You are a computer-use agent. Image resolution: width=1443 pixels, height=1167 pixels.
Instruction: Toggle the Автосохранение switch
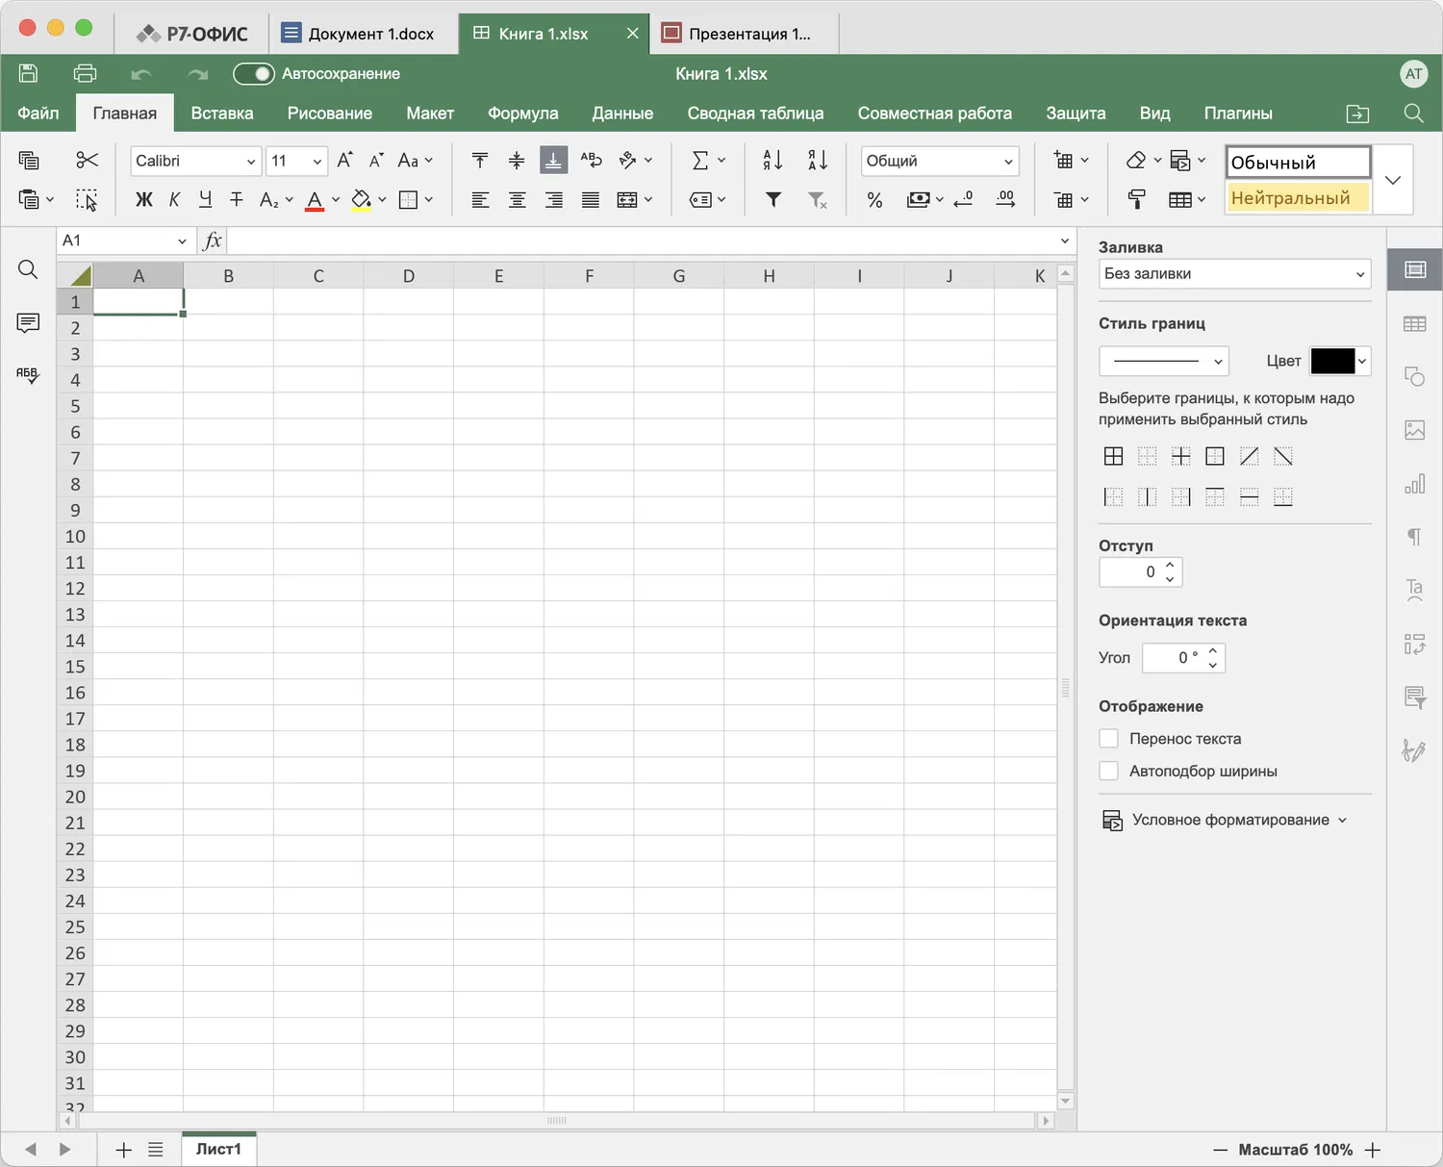pos(254,74)
